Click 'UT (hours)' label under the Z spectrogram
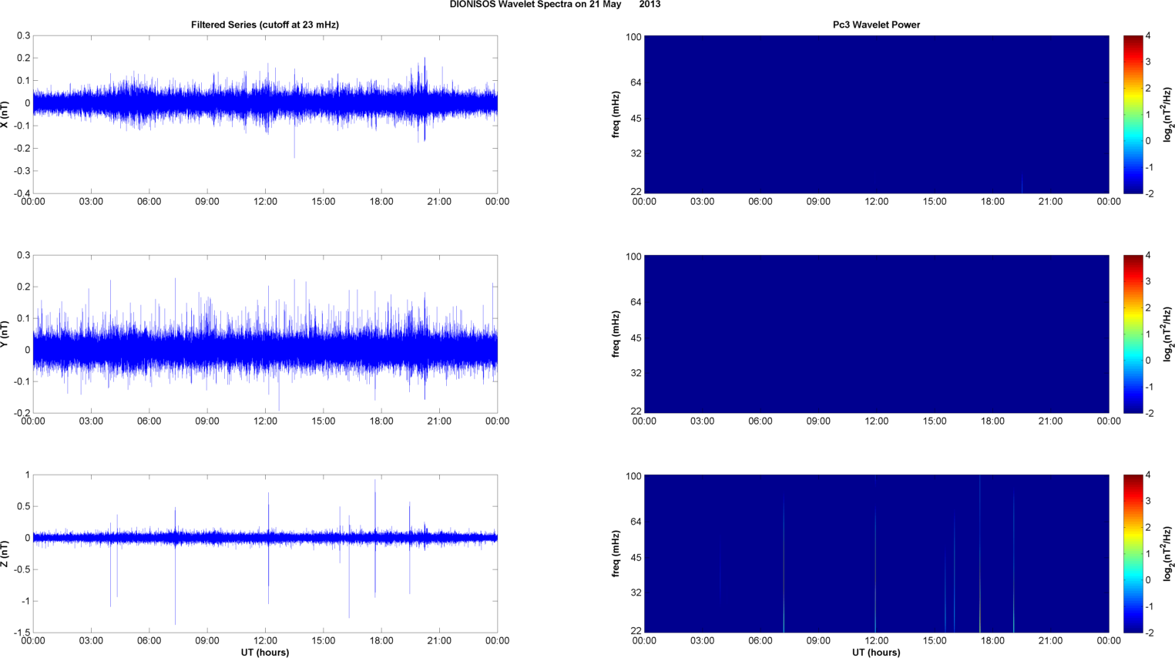 (x=876, y=653)
